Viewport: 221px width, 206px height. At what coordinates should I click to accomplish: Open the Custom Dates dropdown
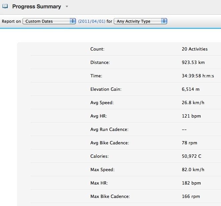click(49, 21)
